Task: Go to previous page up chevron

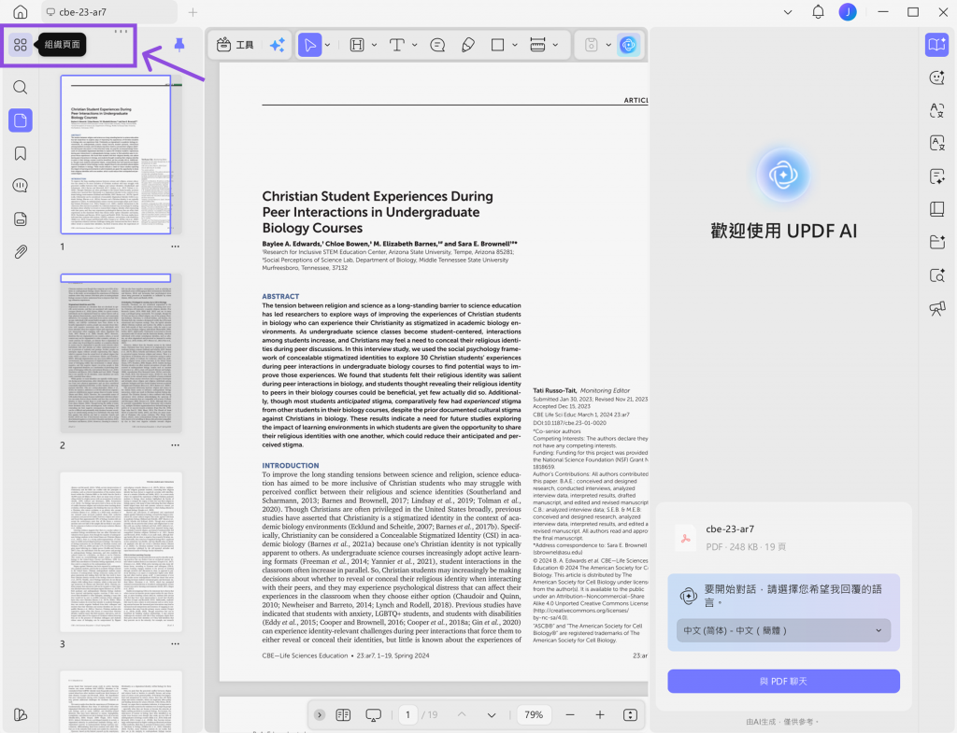Action: 462,714
